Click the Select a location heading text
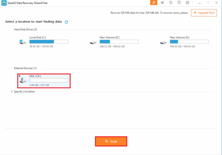Viewport: 222px width, 155px height. click(33, 22)
